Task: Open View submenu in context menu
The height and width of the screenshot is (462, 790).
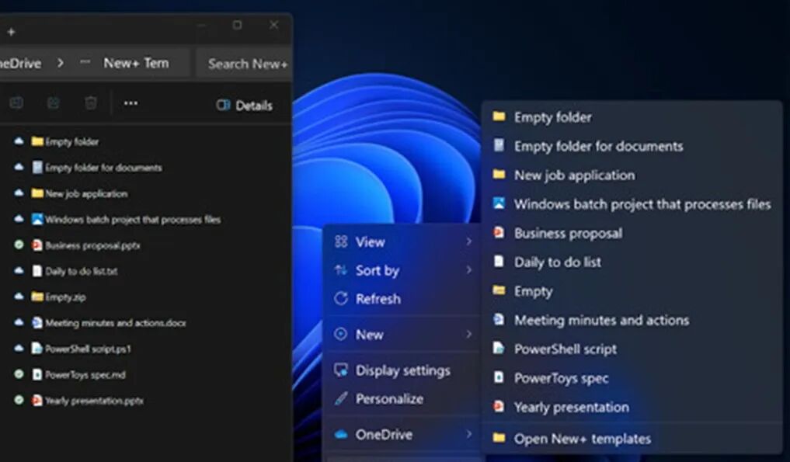Action: coord(403,241)
